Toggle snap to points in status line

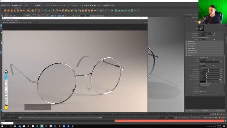pyautogui.click(x=50, y=5)
